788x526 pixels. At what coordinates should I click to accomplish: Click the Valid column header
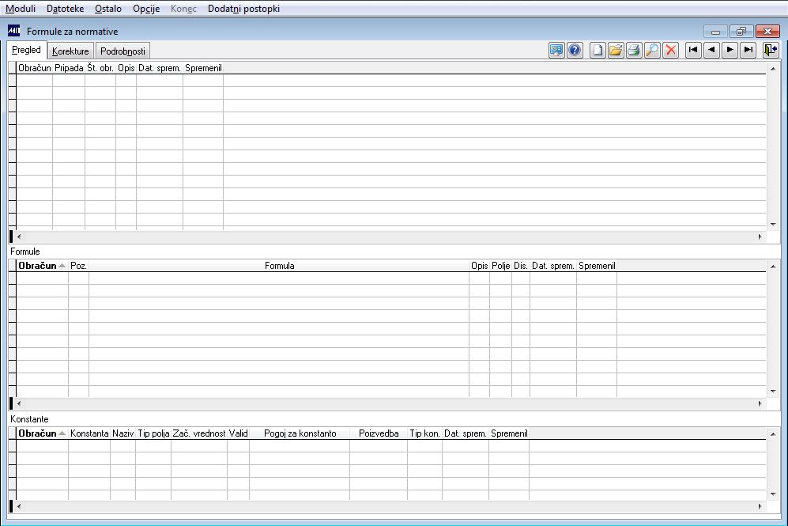click(238, 433)
